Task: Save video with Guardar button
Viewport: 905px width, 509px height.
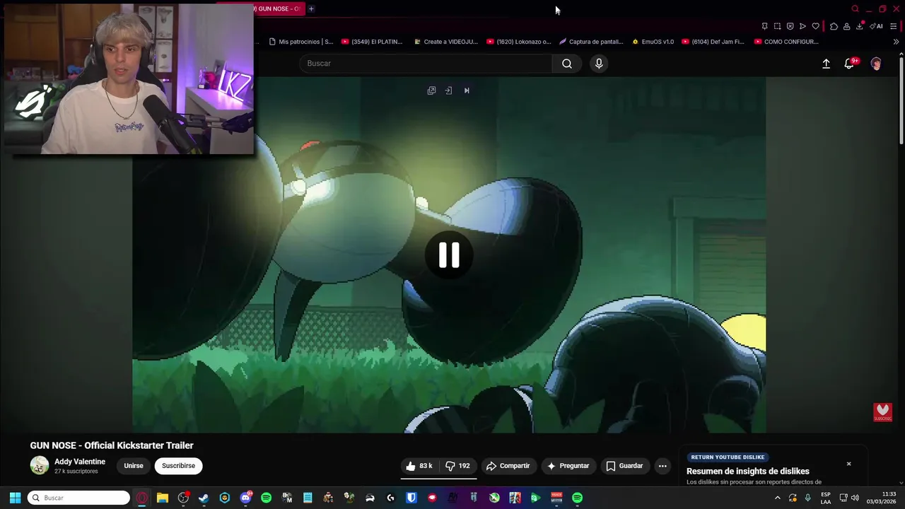Action: [x=624, y=466]
